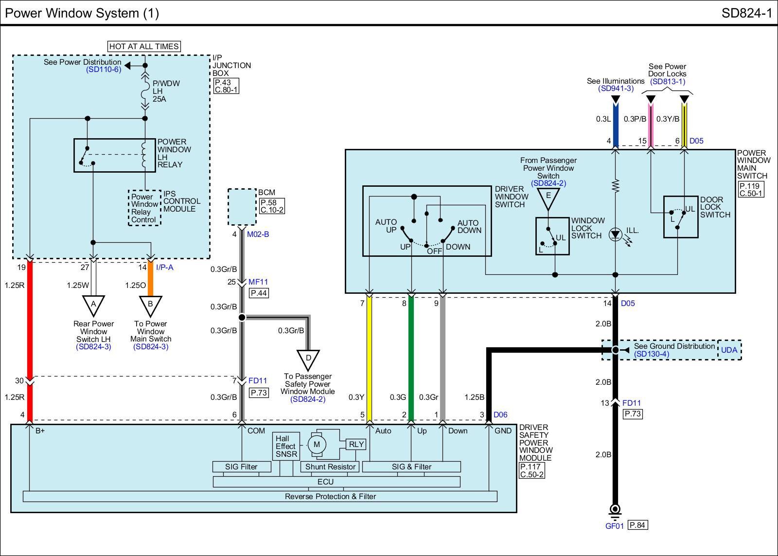Select the ILL. LED diode symbol
This screenshot has height=556, width=778.
(x=616, y=235)
